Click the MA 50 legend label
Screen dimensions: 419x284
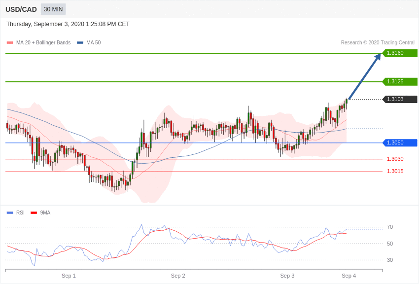93,43
